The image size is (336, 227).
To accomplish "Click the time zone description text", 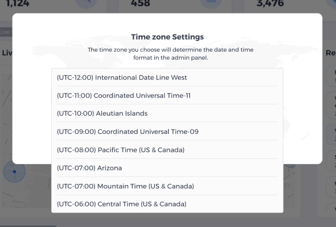I will [170, 53].
